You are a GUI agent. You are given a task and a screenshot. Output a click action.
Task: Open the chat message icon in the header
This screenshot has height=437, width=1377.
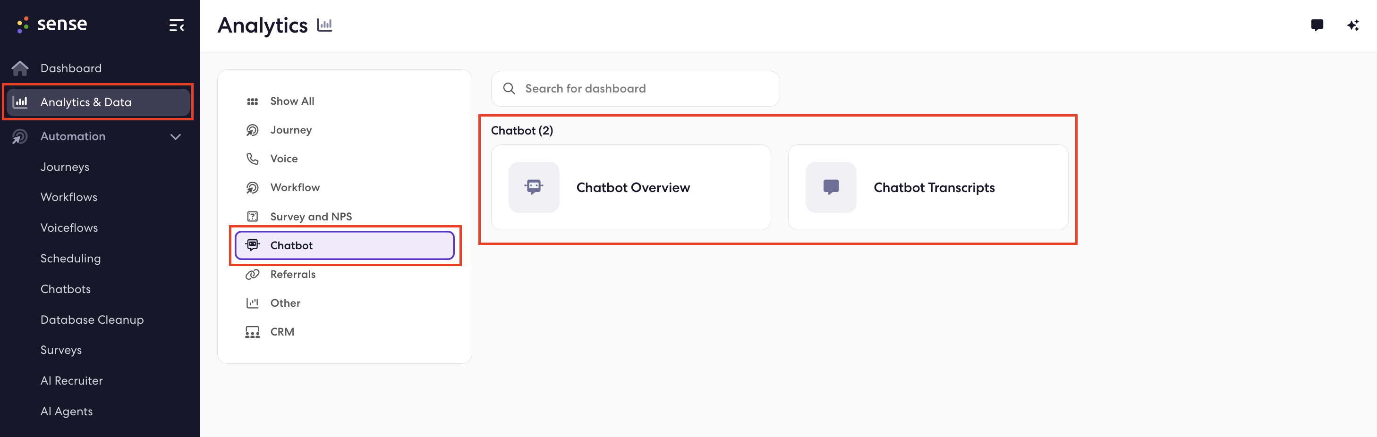[1317, 25]
